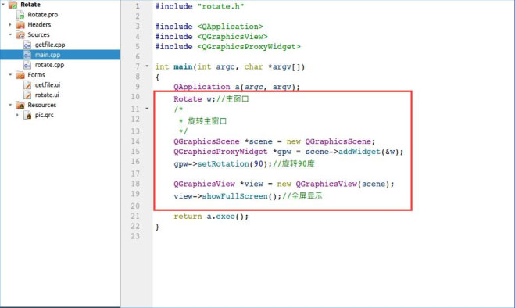This screenshot has width=515, height=308.
Task: Click the getfile.cpp source file icon
Action: pos(27,45)
